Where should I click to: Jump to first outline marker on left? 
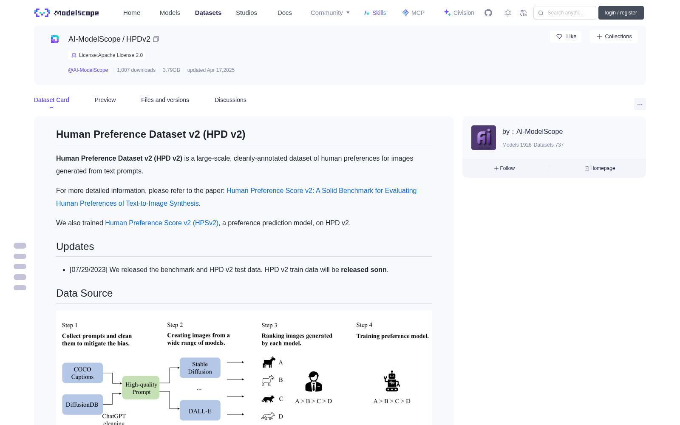20,246
